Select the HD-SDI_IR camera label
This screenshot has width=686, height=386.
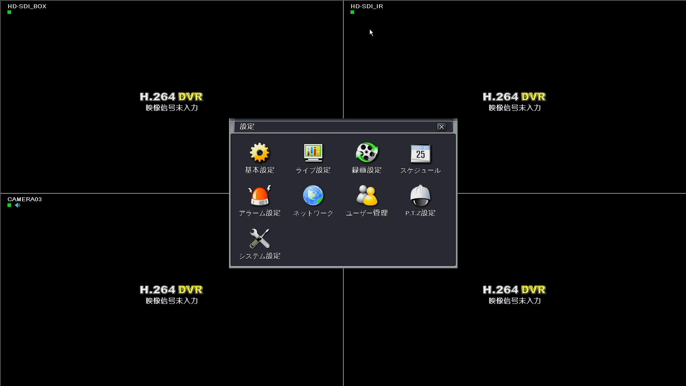tap(367, 6)
